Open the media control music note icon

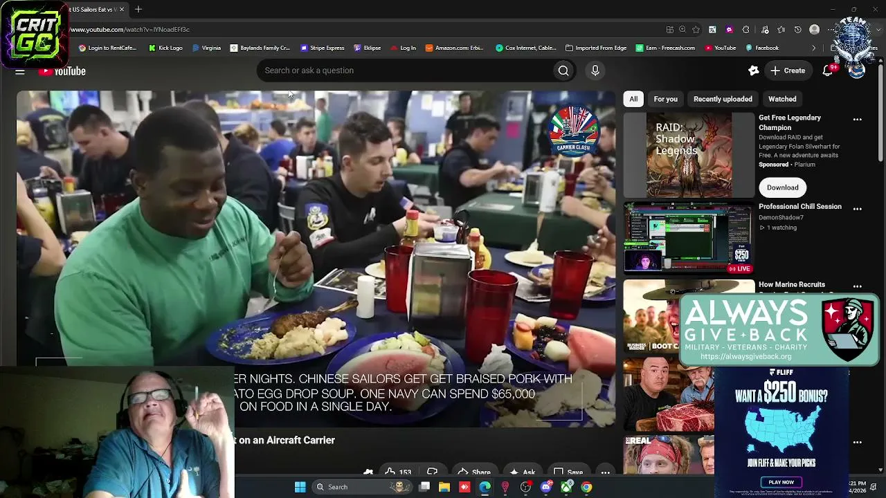pyautogui.click(x=765, y=30)
